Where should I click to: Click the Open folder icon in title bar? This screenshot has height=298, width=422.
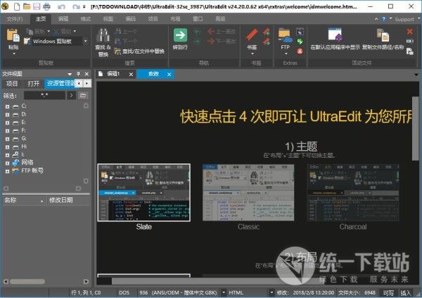point(27,6)
